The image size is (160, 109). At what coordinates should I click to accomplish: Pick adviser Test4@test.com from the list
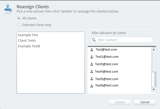point(106,72)
